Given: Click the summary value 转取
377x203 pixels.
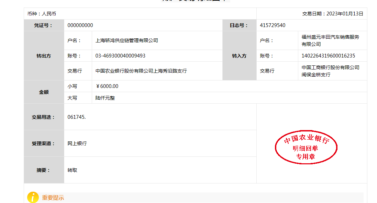Looking at the screenshot, I should coord(73,170).
